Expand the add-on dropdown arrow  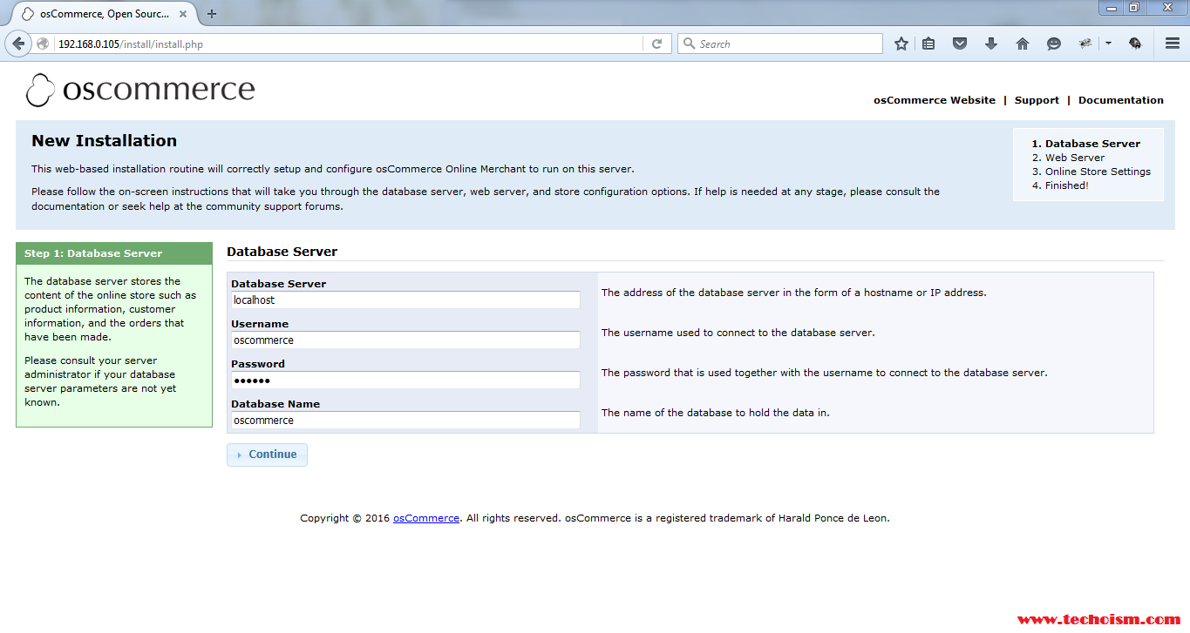tap(1108, 43)
